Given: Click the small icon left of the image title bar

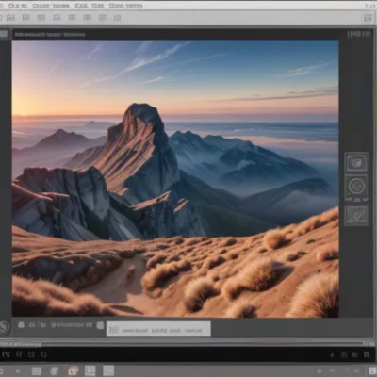Looking at the screenshot, I should [x=5, y=34].
